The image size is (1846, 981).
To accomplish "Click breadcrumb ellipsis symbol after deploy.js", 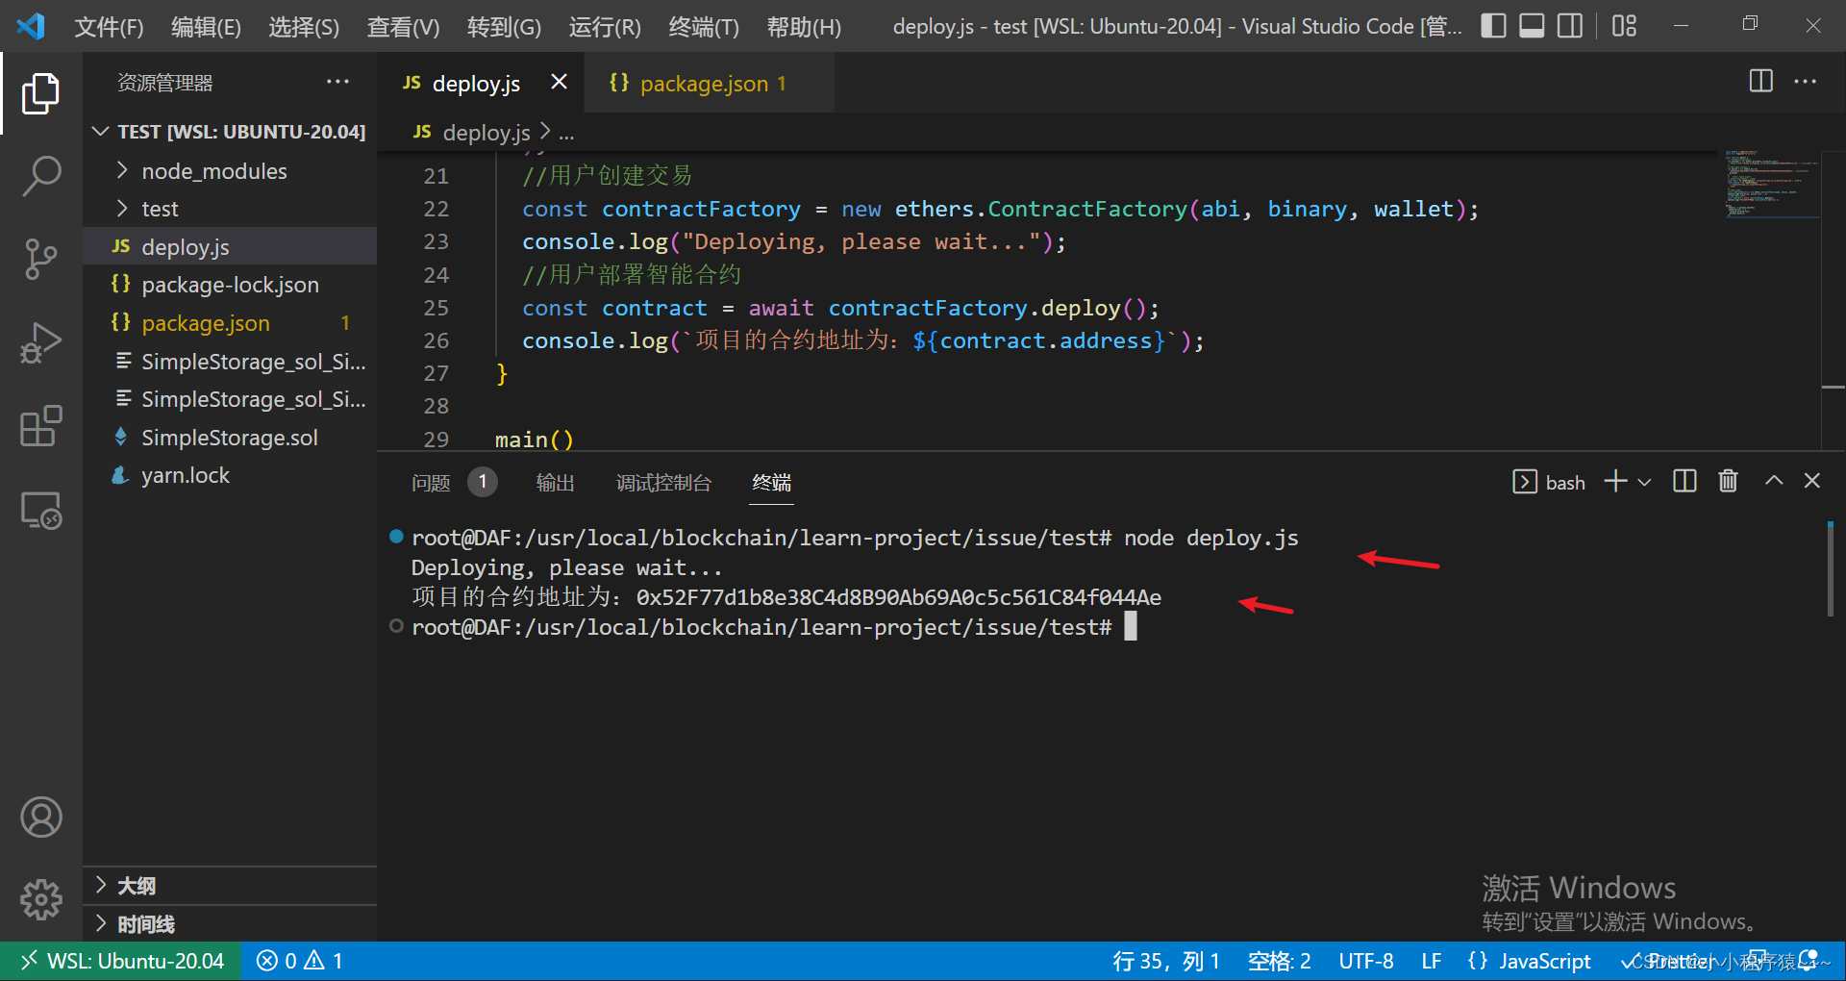I will pos(566,134).
